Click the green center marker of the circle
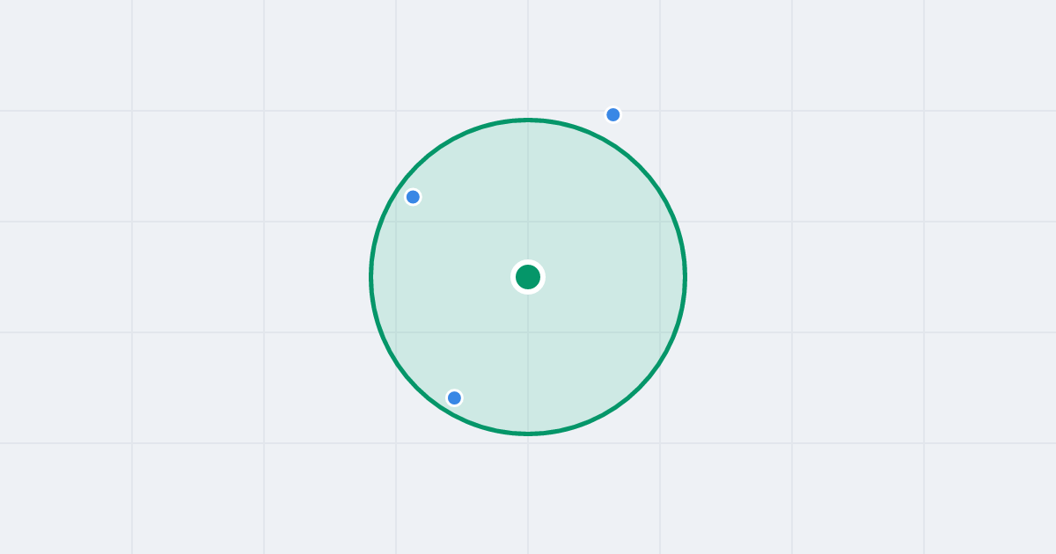This screenshot has height=554, width=1056. click(528, 277)
